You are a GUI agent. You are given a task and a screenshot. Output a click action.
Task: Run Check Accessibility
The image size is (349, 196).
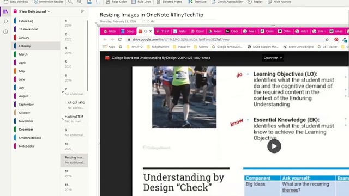point(227,2)
